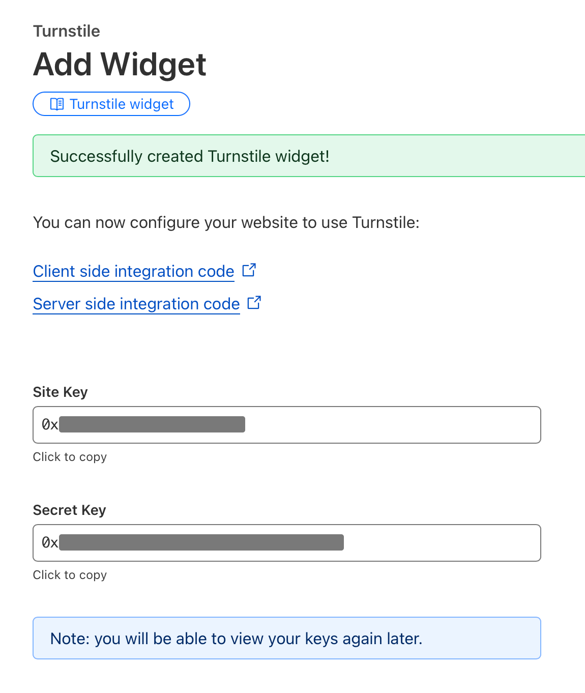The width and height of the screenshot is (585, 693).
Task: Click the 0x prefix in Secret Key
Action: pyautogui.click(x=50, y=543)
